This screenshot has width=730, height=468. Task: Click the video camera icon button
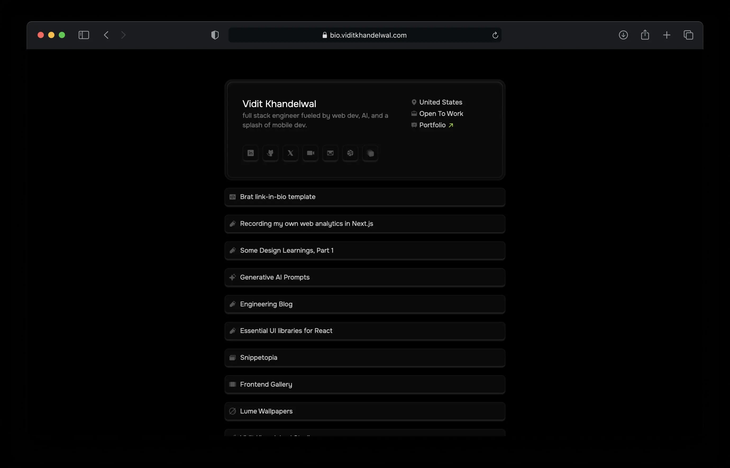[310, 153]
